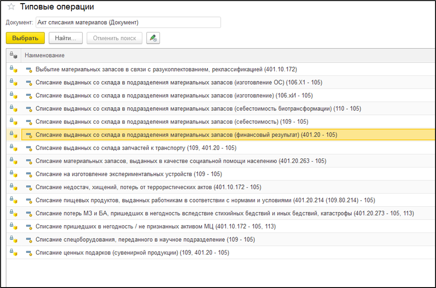Click row icon of пришедших в негодность row
Viewport: 436px width, 288px height.
(x=29, y=227)
